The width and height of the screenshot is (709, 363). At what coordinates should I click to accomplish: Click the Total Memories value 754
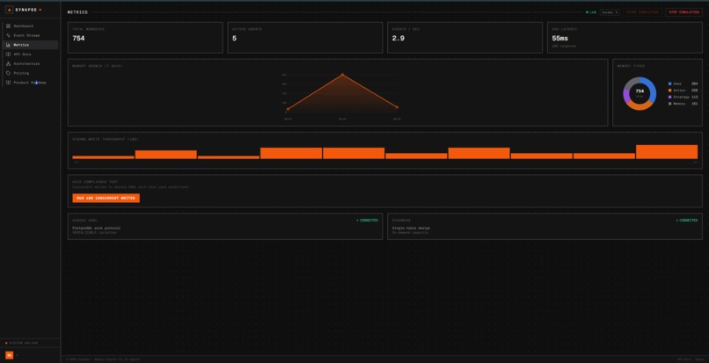pos(78,39)
